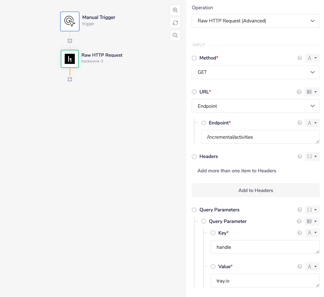Toggle the radio circle beside Query Parameters
Viewport: 324px width, 297px height.
tap(194, 210)
